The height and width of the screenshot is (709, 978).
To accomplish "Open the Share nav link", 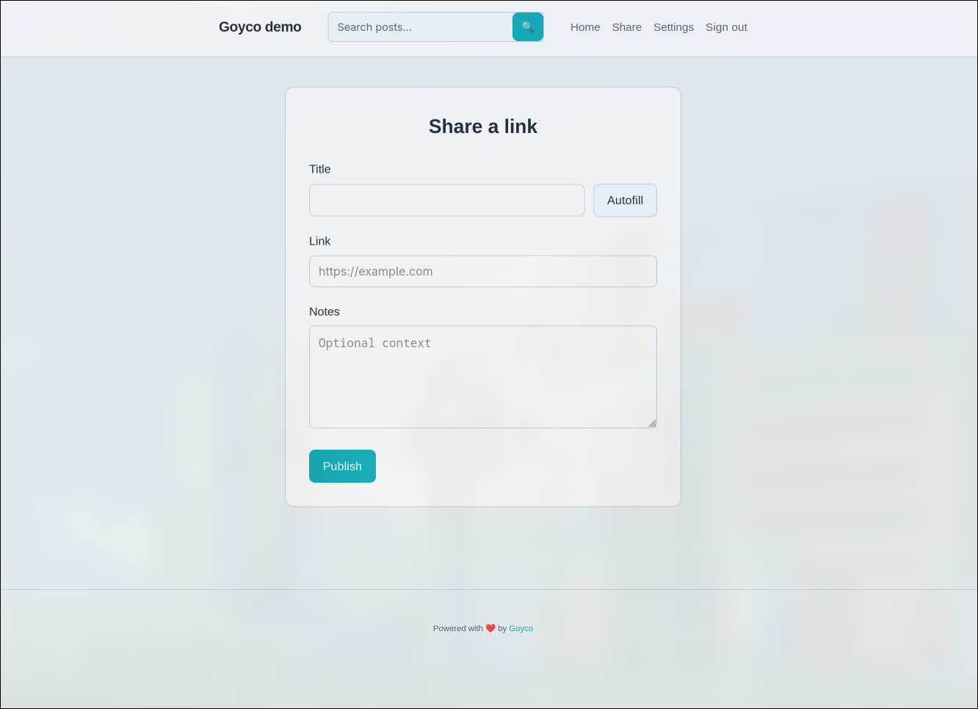I will [x=626, y=27].
